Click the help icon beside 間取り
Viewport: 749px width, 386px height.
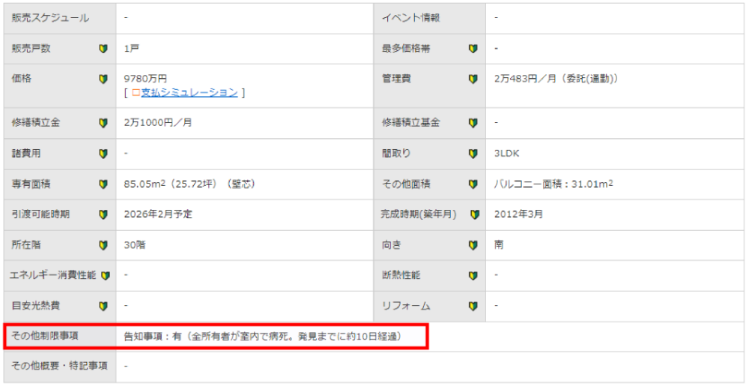click(x=473, y=154)
